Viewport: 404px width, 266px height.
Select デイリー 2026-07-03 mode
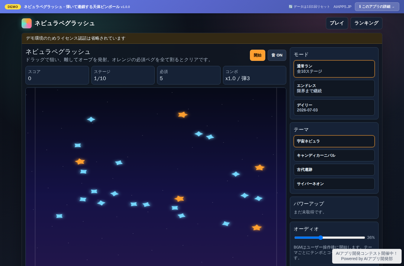pyautogui.click(x=334, y=108)
